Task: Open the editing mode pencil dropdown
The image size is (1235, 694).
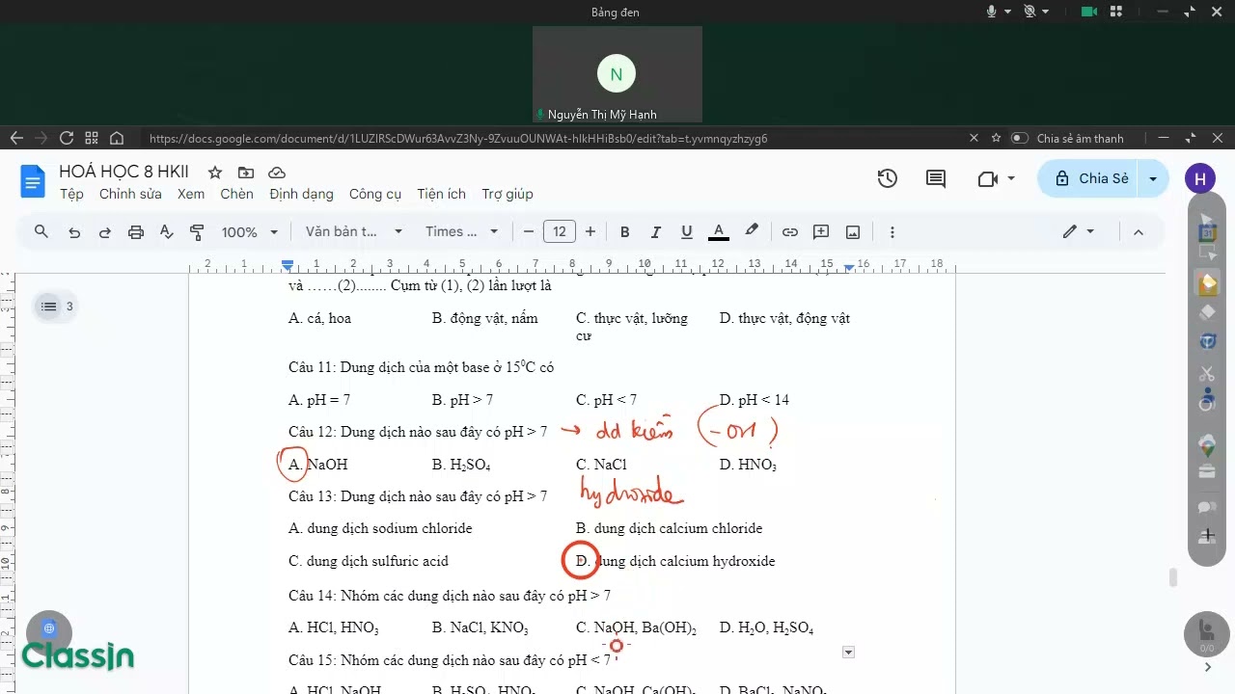Action: 1079,232
